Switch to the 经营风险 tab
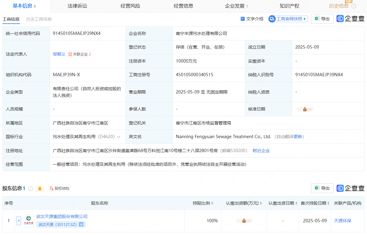Viewport: 367px width, 235px height. click(x=130, y=6)
